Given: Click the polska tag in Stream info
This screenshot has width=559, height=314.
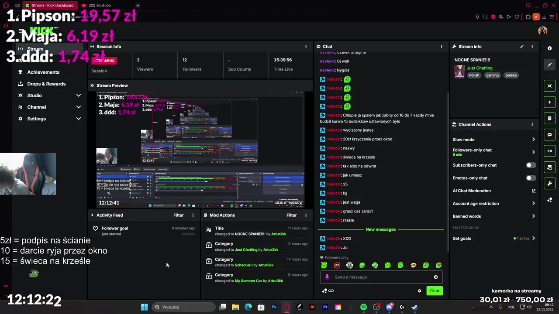Looking at the screenshot, I should tap(511, 75).
